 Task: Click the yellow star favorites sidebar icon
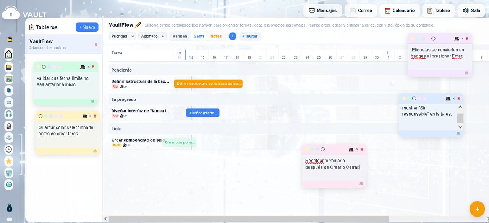[9, 161]
